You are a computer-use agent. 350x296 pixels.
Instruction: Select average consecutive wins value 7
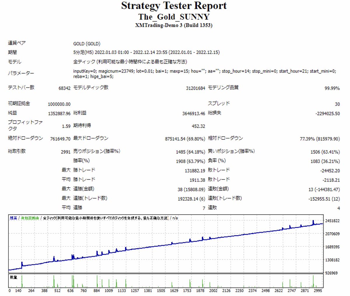pyautogui.click(x=204, y=208)
